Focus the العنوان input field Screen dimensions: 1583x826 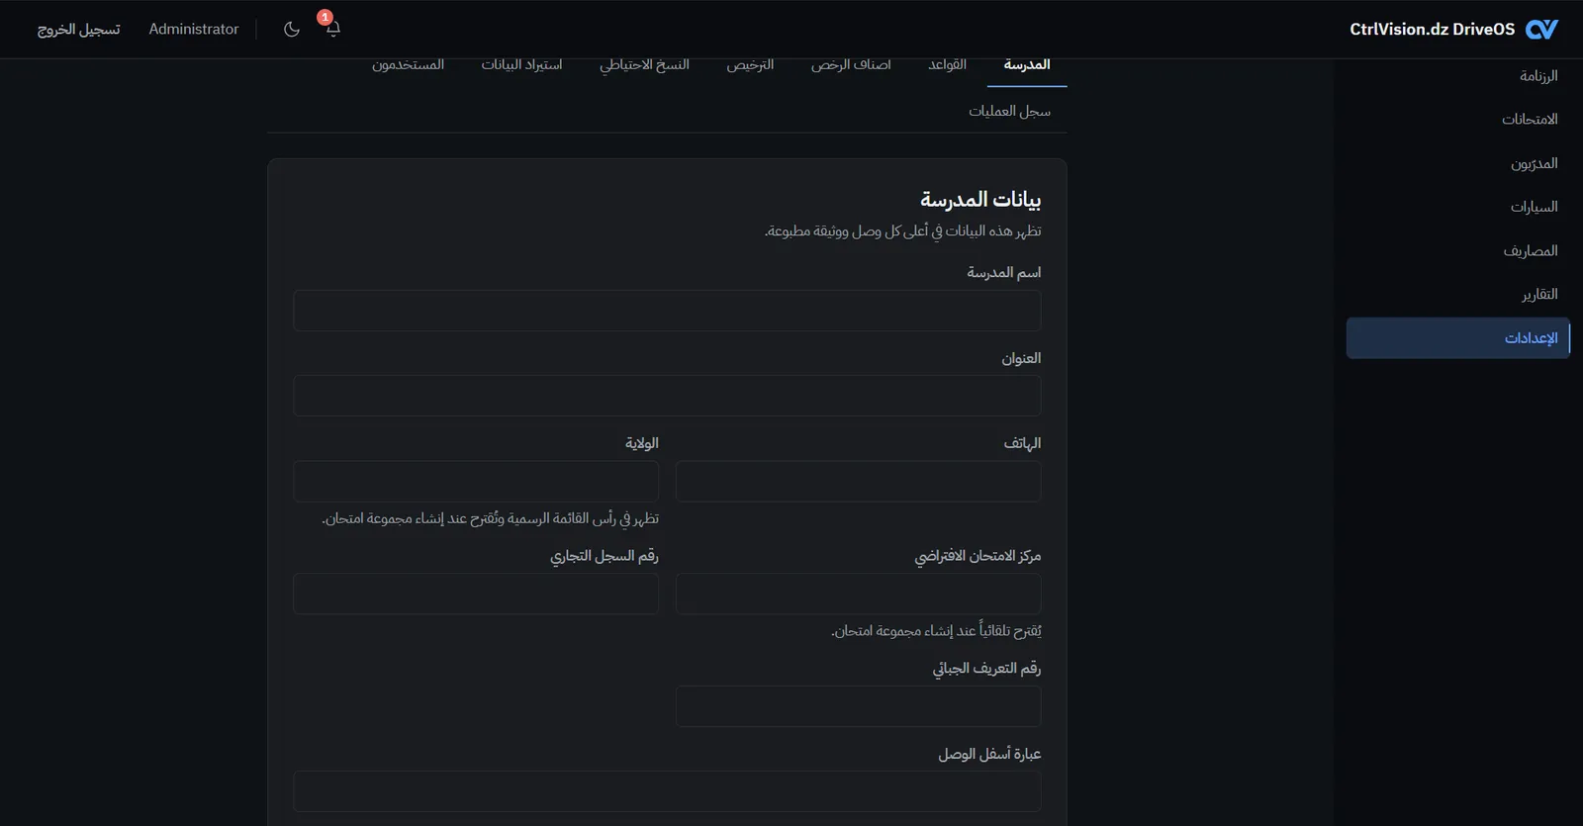[667, 396]
